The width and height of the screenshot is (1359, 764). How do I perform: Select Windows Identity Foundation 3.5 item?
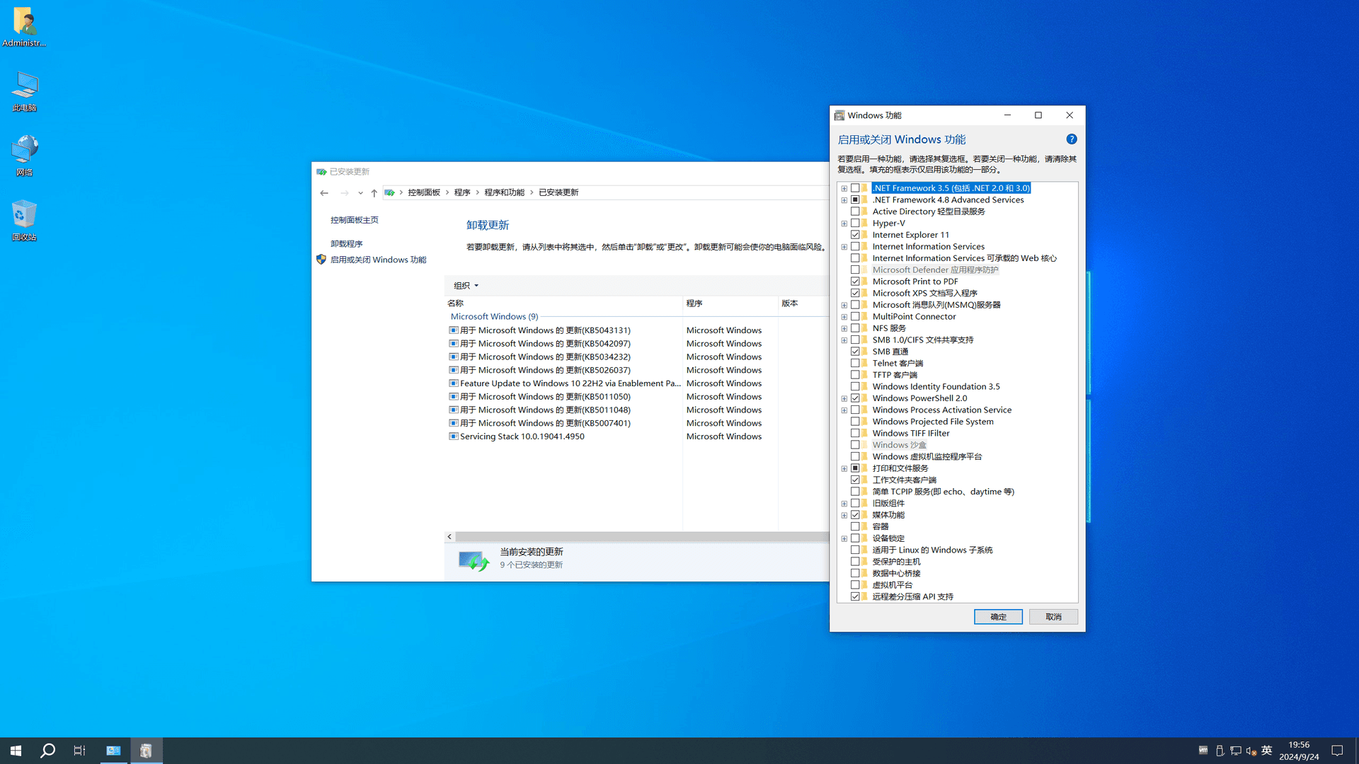click(x=936, y=387)
